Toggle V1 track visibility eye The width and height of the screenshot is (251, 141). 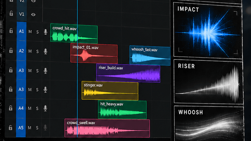click(x=33, y=15)
